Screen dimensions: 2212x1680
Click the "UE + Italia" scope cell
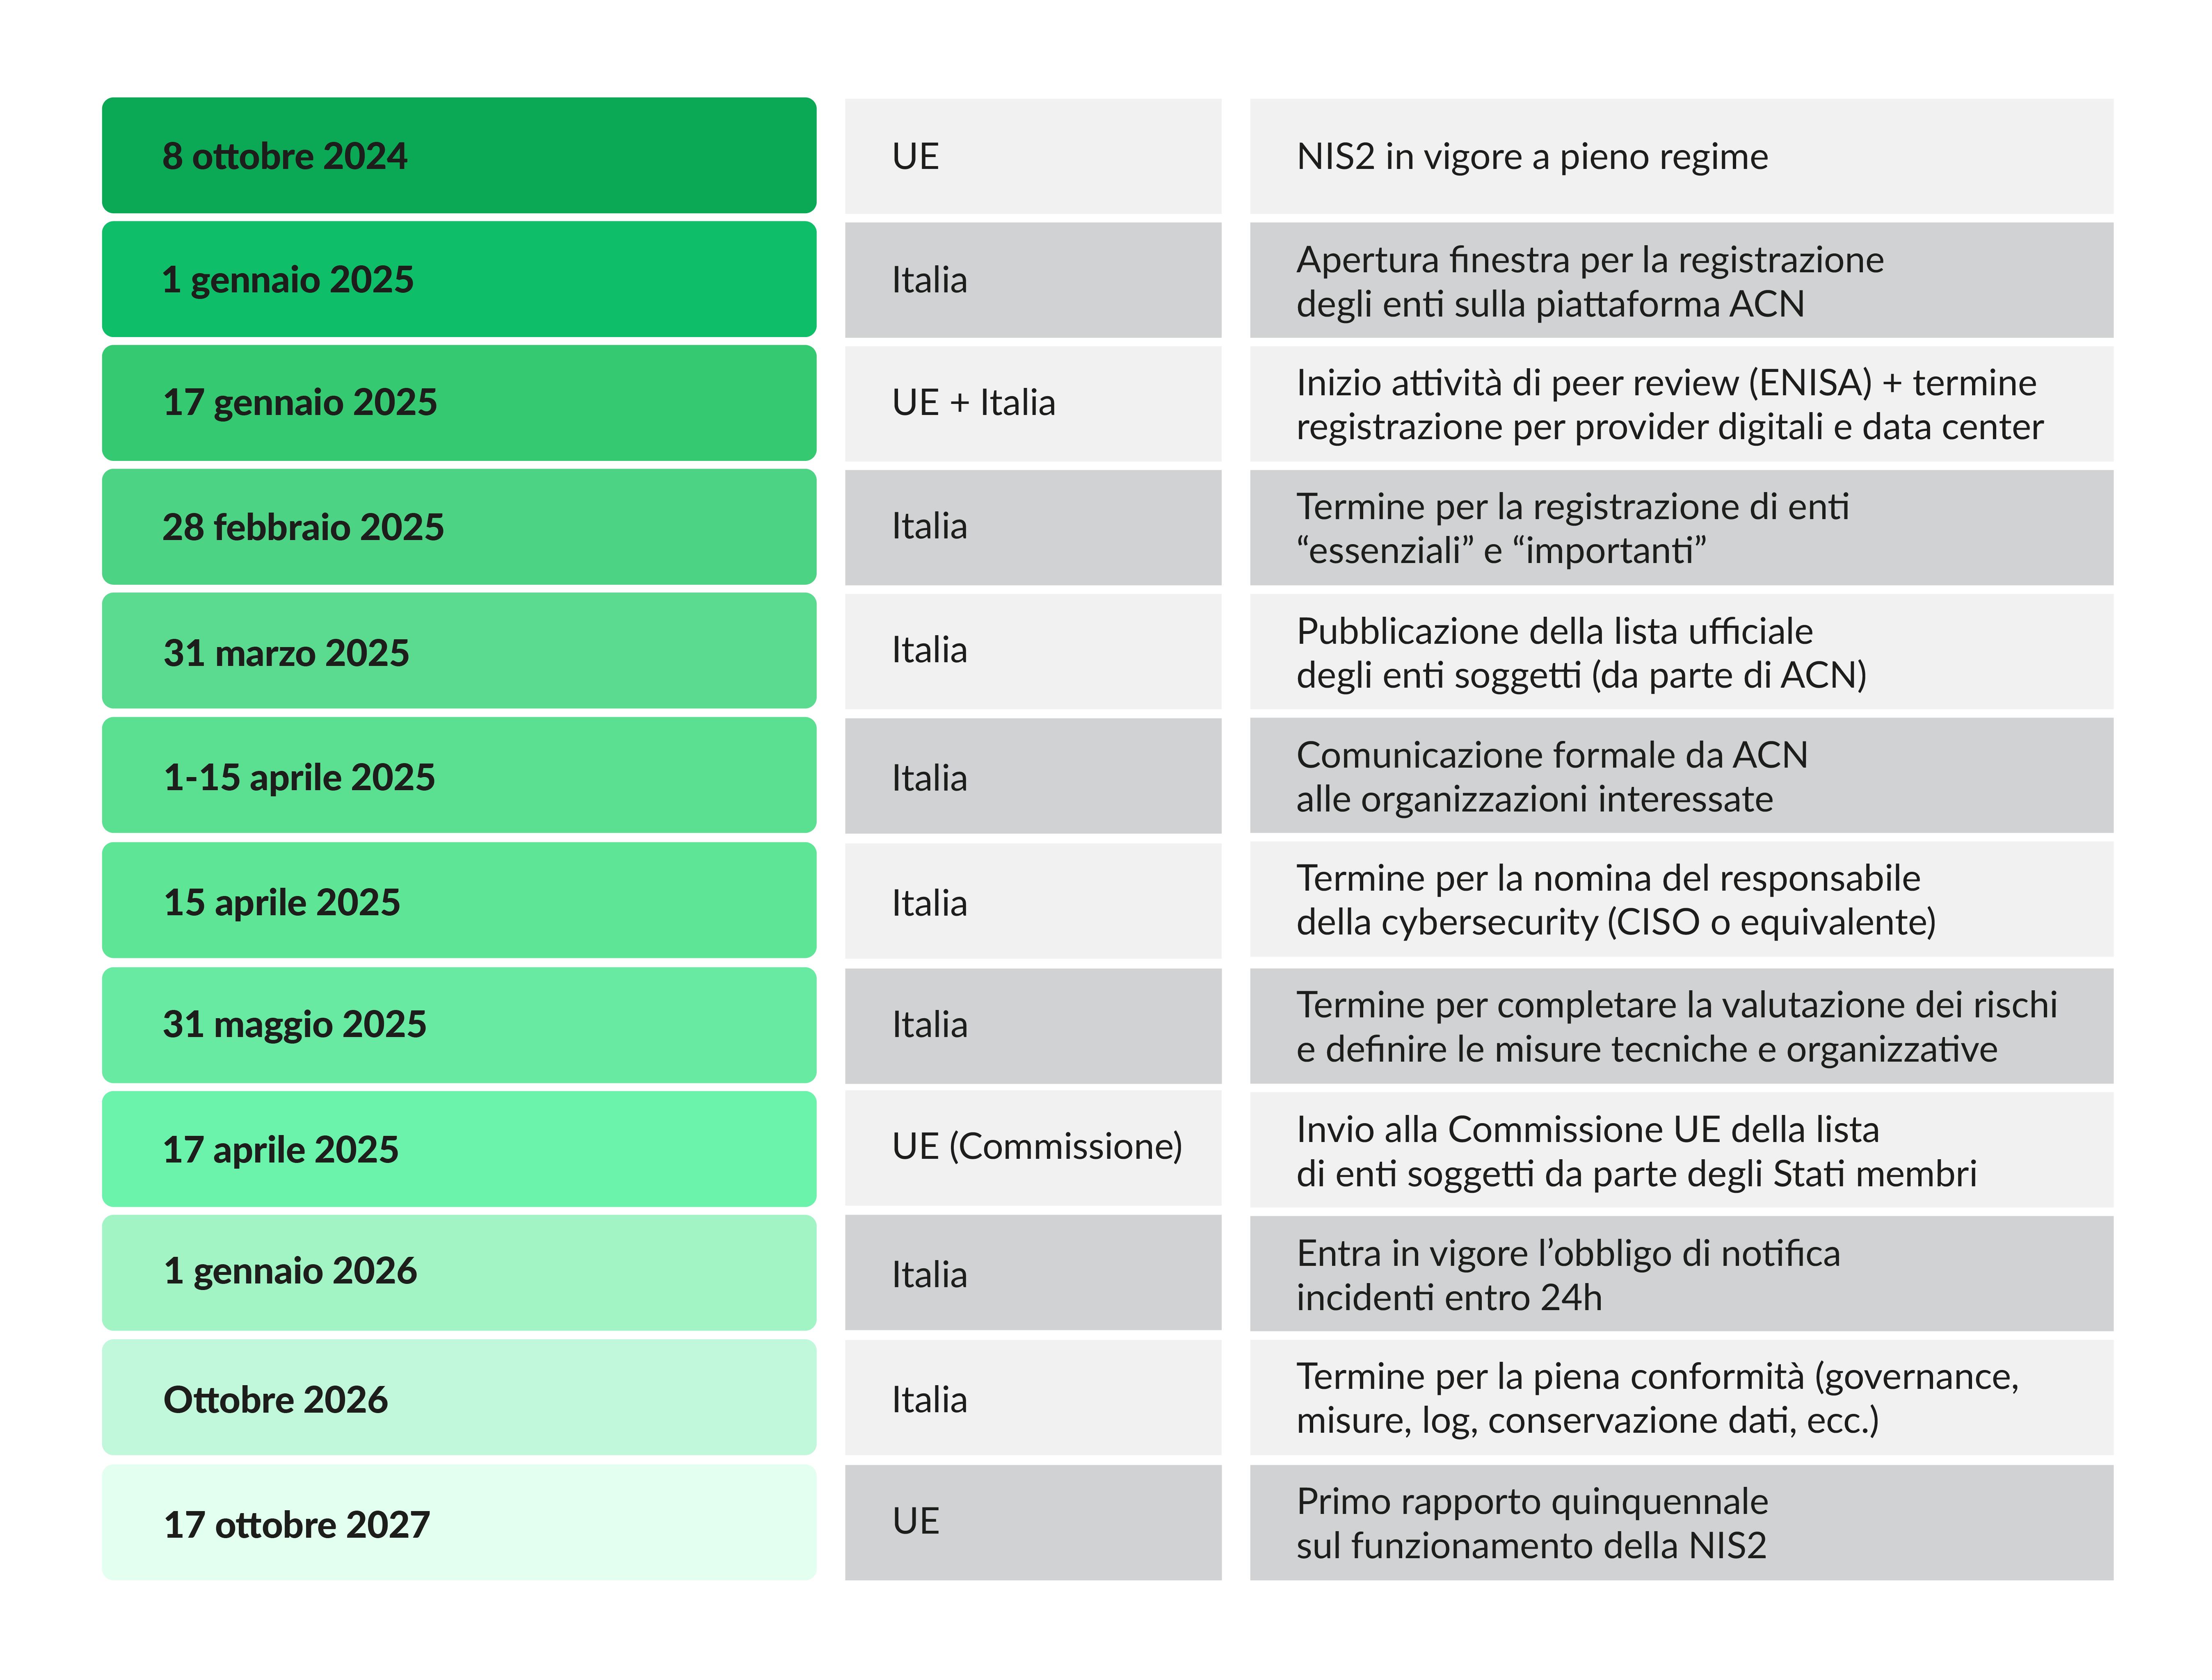(1033, 403)
